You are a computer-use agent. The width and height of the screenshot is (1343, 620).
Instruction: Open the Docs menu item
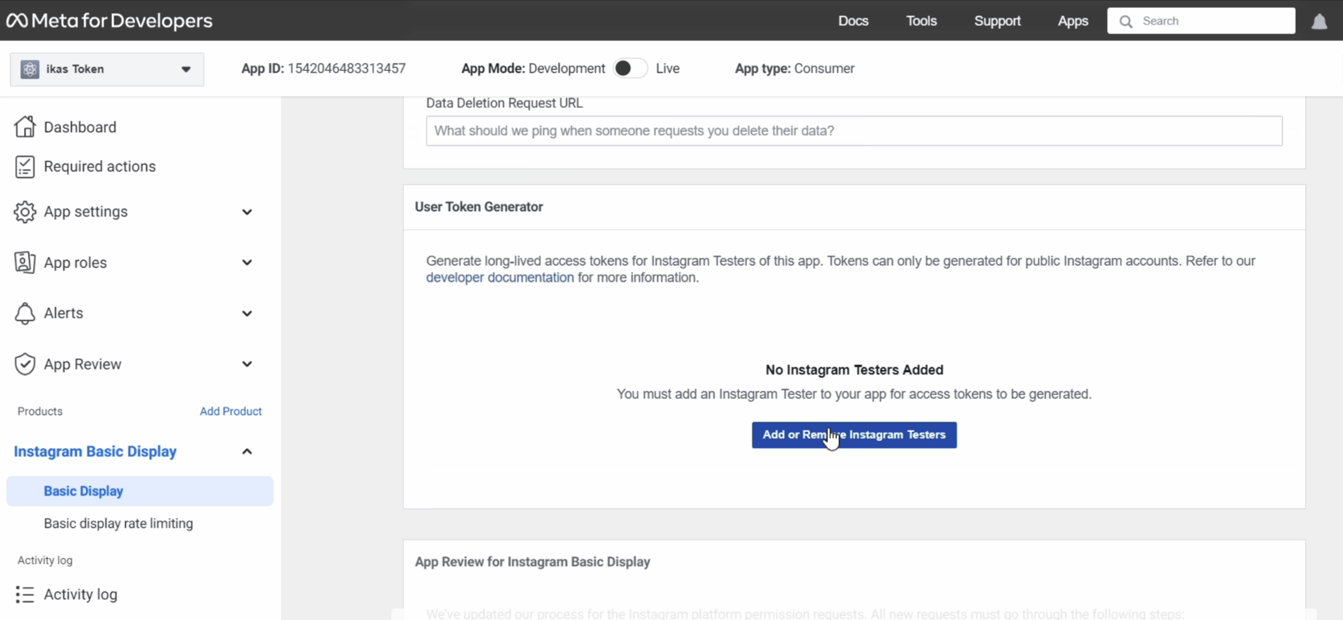pyautogui.click(x=853, y=20)
